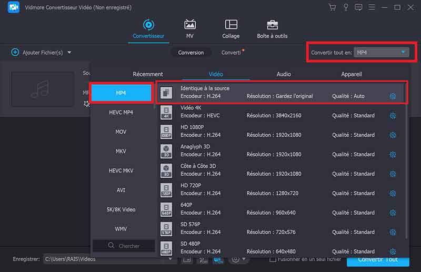Select the Conversion button
This screenshot has width=421, height=272.
191,53
